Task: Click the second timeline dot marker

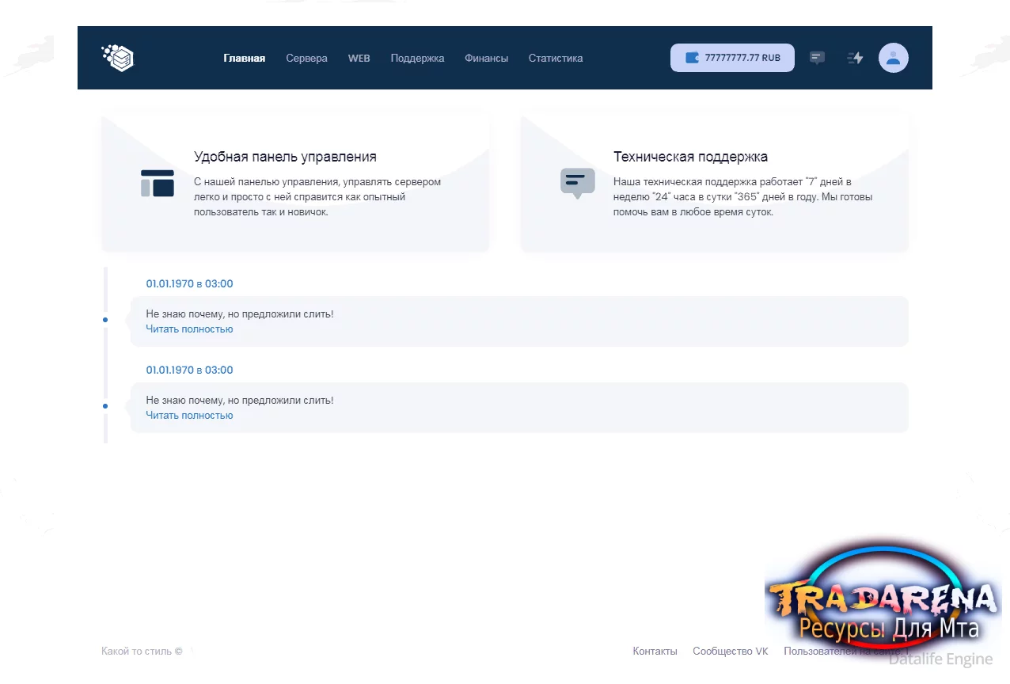Action: click(x=105, y=406)
